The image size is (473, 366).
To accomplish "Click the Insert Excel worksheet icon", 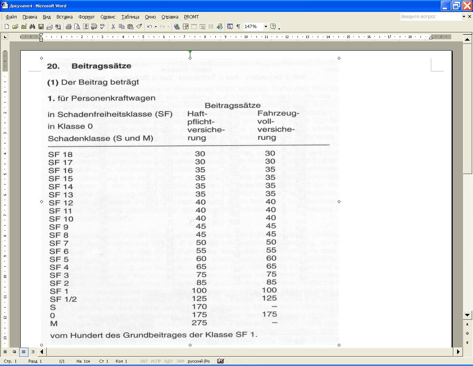I will (202, 27).
